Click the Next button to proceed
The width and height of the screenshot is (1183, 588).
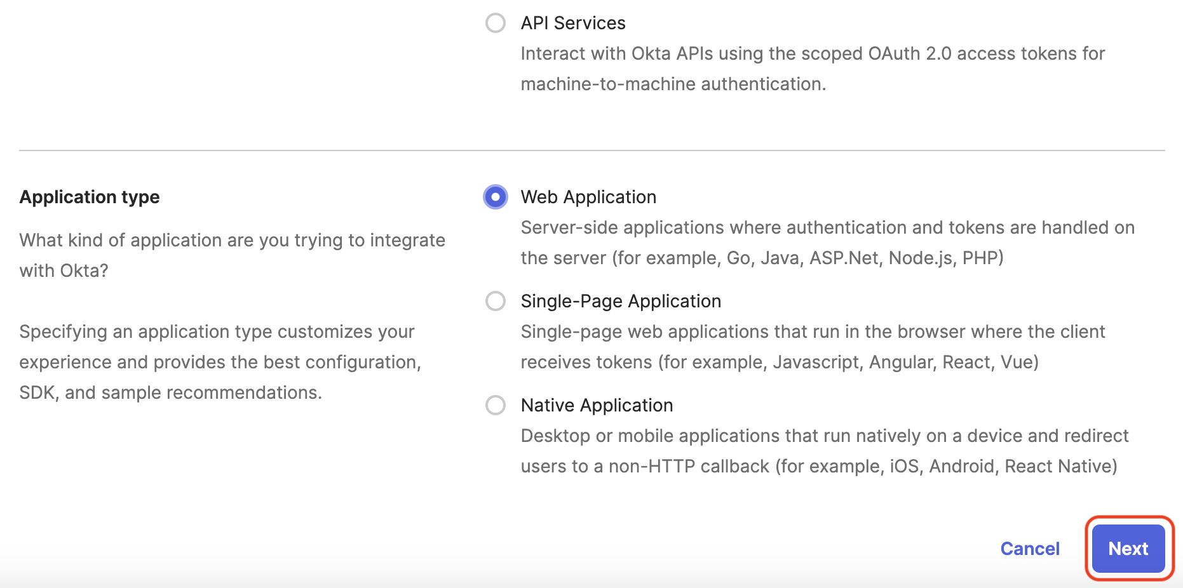[1128, 549]
